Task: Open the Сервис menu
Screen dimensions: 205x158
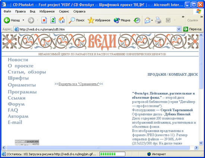Action: tap(64, 12)
